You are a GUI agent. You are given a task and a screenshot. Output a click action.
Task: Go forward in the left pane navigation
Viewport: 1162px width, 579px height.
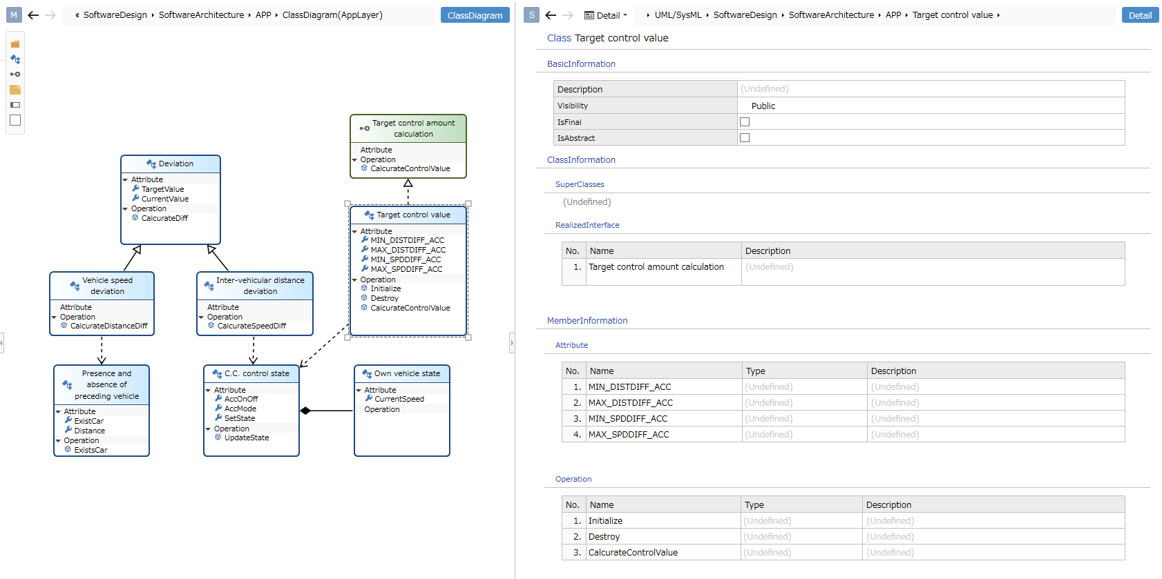pyautogui.click(x=50, y=14)
